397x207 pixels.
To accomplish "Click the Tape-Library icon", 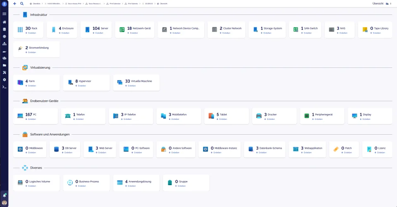I will click(x=365, y=30).
